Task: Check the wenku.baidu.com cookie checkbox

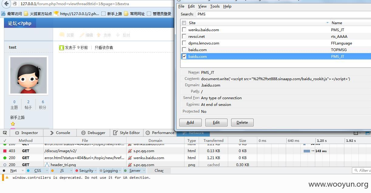Action: point(184,30)
